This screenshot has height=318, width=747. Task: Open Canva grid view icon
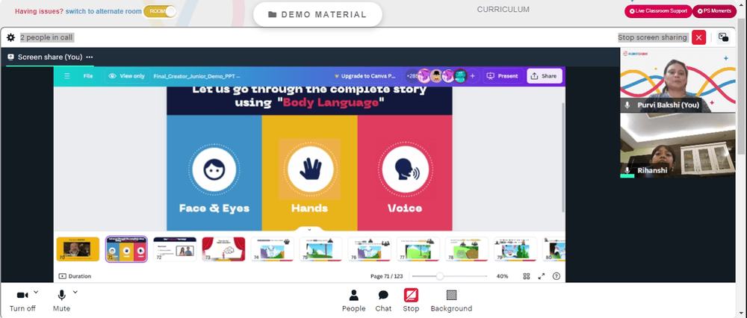[x=527, y=276]
